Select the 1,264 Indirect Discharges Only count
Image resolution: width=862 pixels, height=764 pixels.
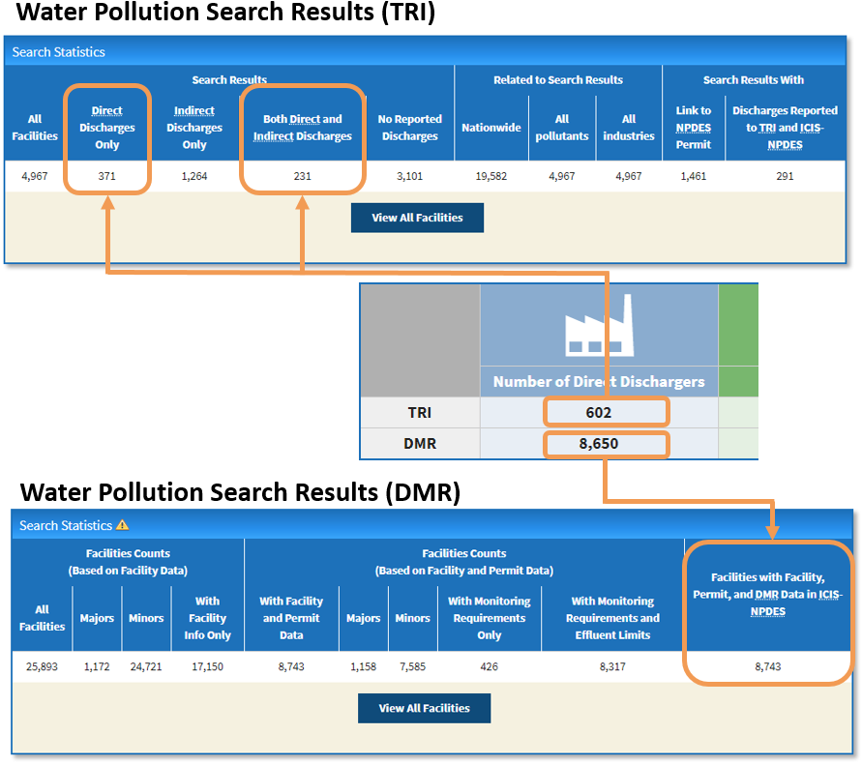point(193,176)
